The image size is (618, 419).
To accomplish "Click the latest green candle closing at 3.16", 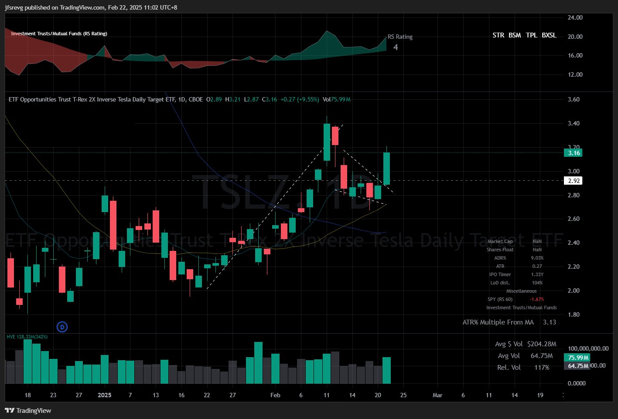I will click(386, 169).
